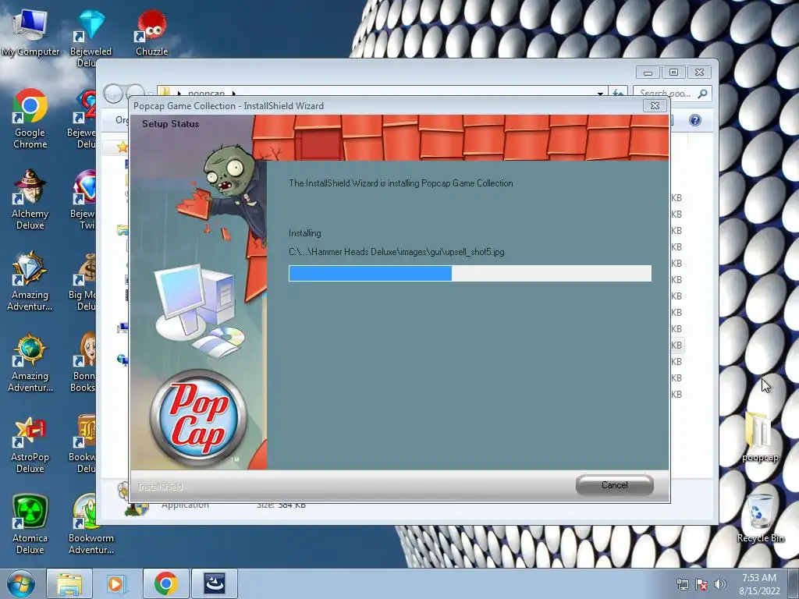Viewport: 799px width, 599px height.
Task: Open Explorer address bar history dropdown
Action: click(600, 94)
